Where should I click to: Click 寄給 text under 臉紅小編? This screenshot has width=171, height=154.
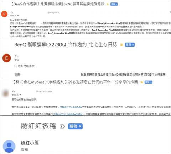coord(24,149)
